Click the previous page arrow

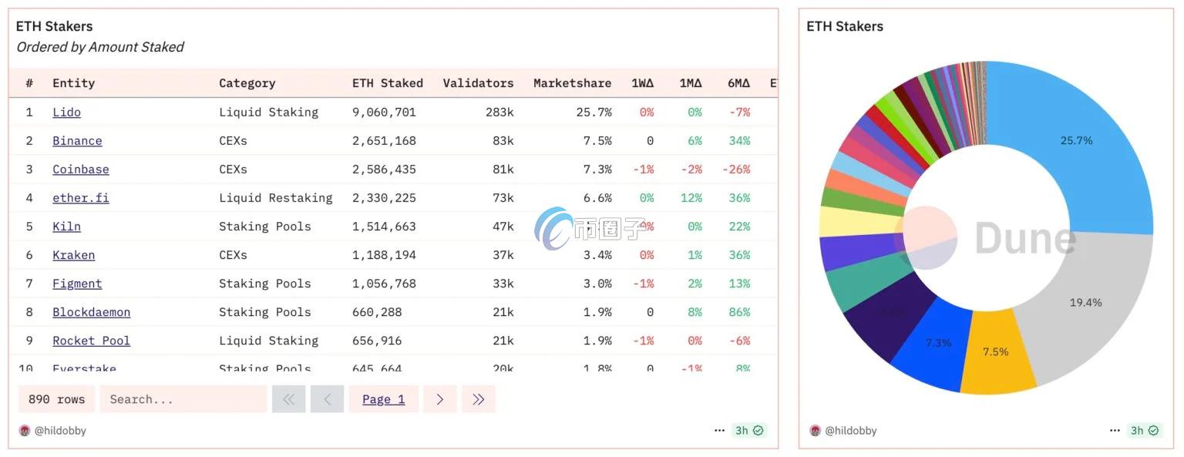(x=327, y=399)
